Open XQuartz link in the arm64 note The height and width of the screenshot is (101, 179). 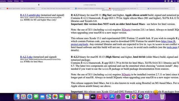(126, 30)
